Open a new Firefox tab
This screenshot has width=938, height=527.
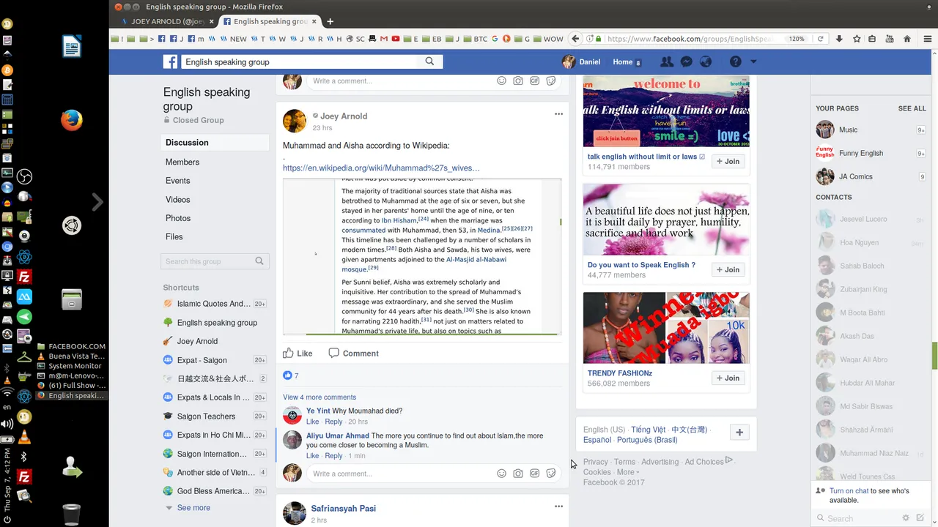point(330,21)
